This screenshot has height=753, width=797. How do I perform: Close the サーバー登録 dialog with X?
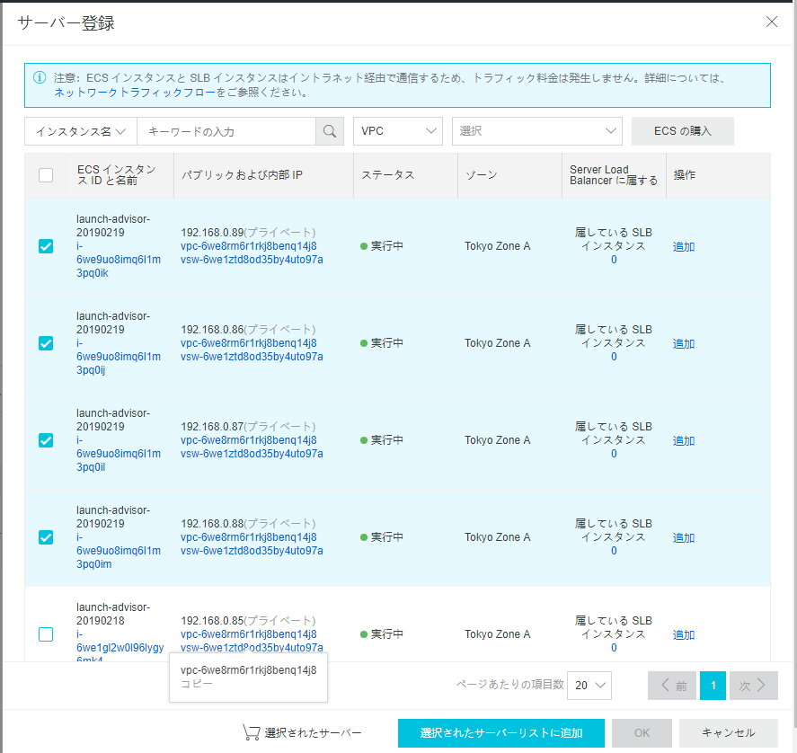tap(772, 22)
